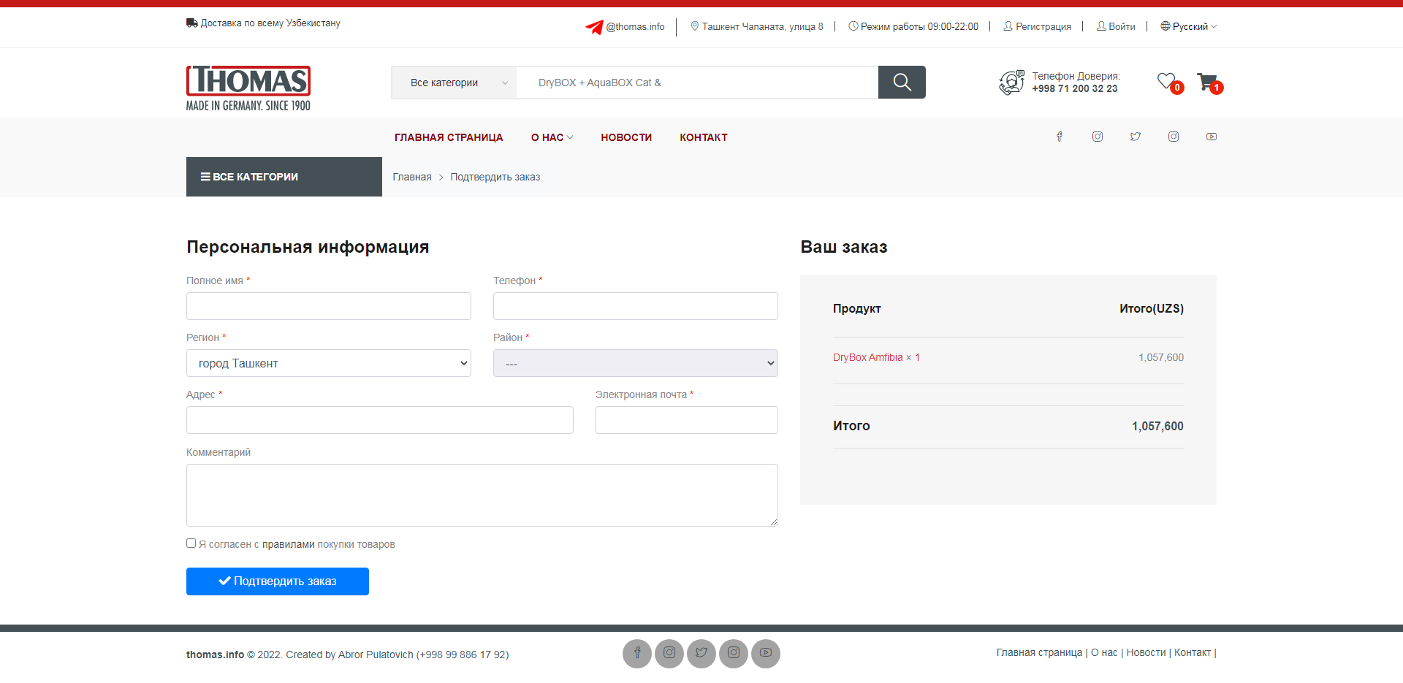
Task: Click the header YouTube icon
Action: point(1212,137)
